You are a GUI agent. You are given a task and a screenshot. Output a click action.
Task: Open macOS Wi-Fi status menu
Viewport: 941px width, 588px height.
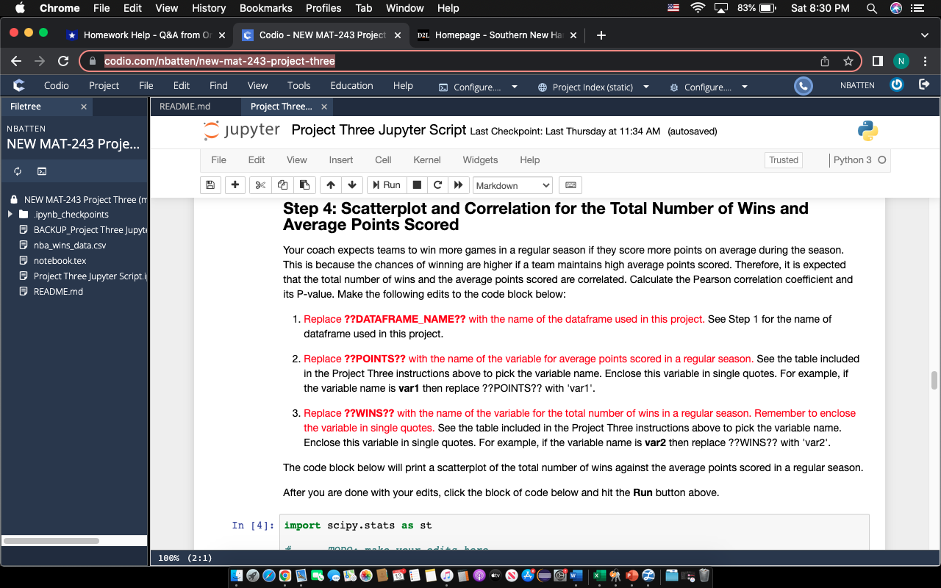pos(697,8)
